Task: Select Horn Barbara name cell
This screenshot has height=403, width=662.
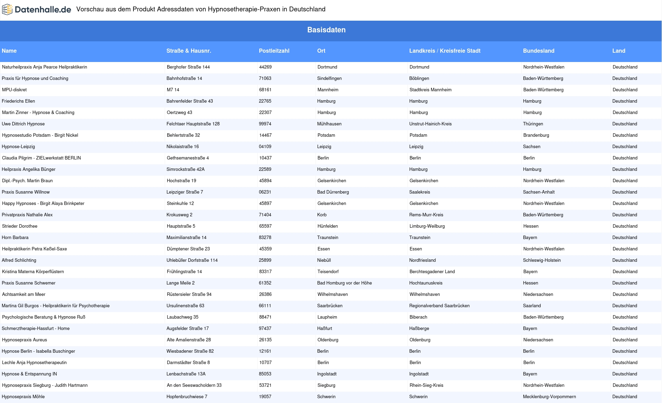Action: [x=15, y=238]
